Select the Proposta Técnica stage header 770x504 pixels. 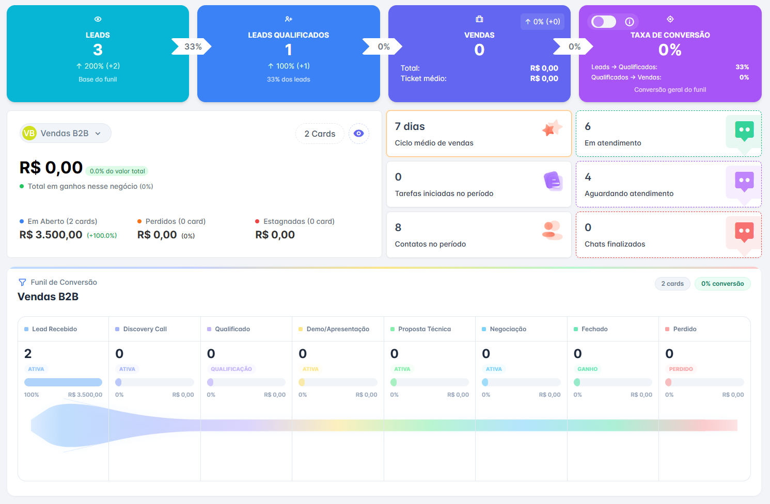(430, 329)
